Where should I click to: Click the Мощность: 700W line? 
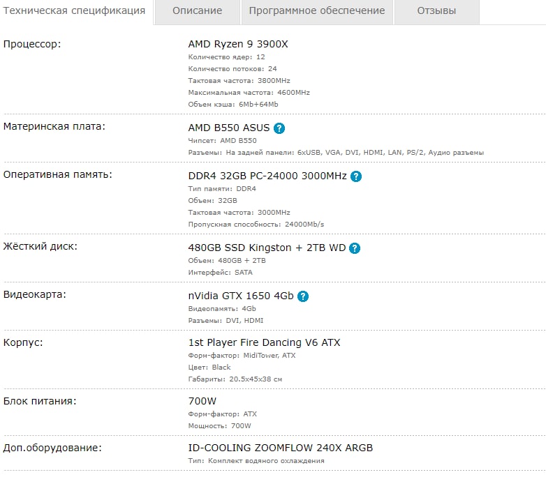click(x=219, y=426)
